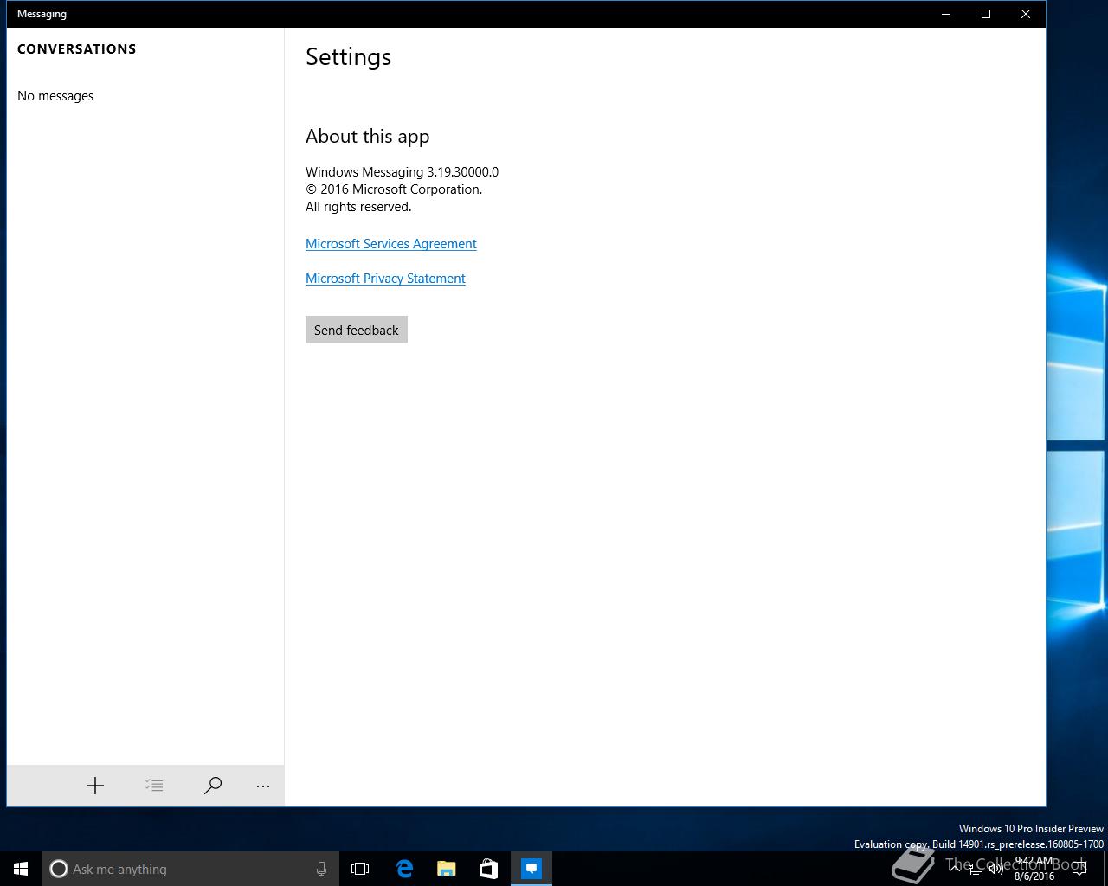The image size is (1108, 886).
Task: Open the Action Center notifications icon
Action: click(x=1079, y=869)
